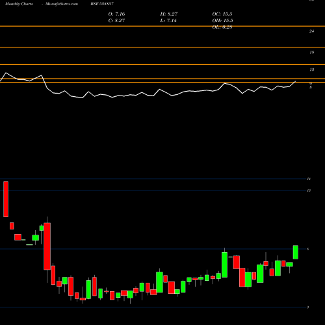Click the '3' axis label in the candlestick chart
This screenshot has width=325, height=325.
point(308,307)
